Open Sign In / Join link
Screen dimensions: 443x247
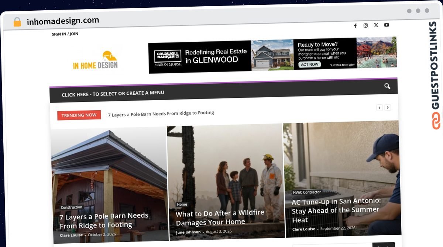[x=65, y=34]
